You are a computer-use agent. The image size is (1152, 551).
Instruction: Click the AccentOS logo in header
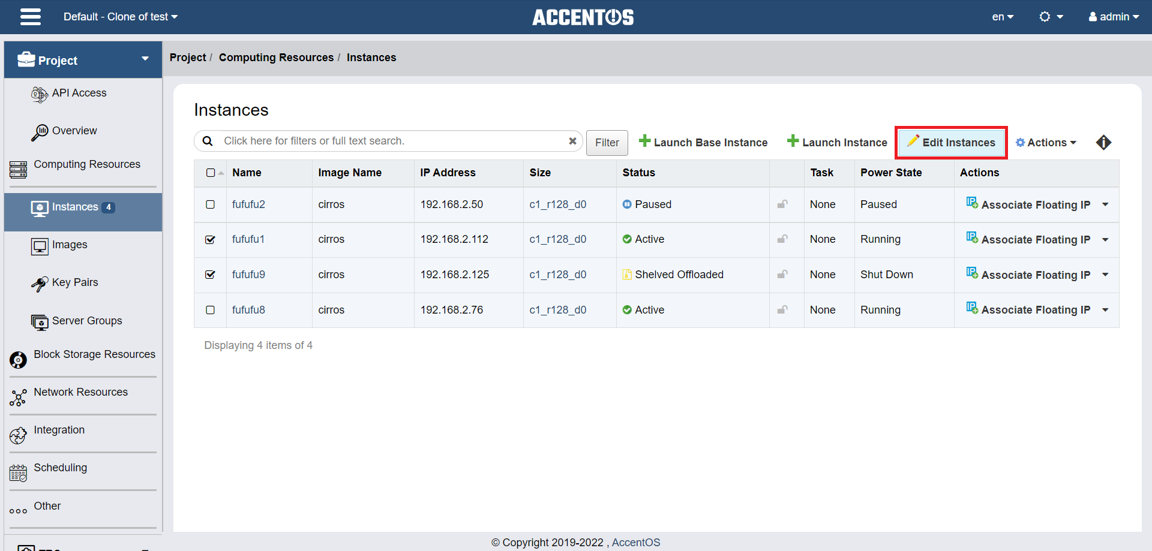(x=583, y=17)
